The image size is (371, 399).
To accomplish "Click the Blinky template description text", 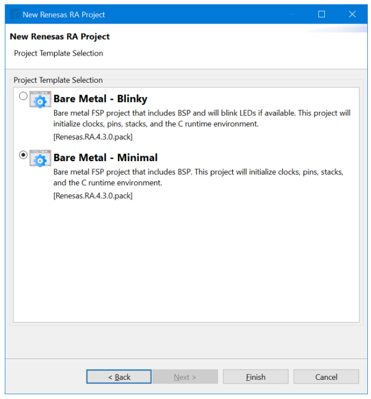I will [202, 118].
